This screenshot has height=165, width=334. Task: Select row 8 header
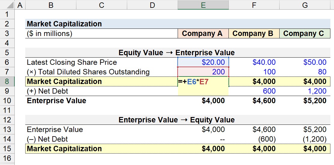[7, 81]
